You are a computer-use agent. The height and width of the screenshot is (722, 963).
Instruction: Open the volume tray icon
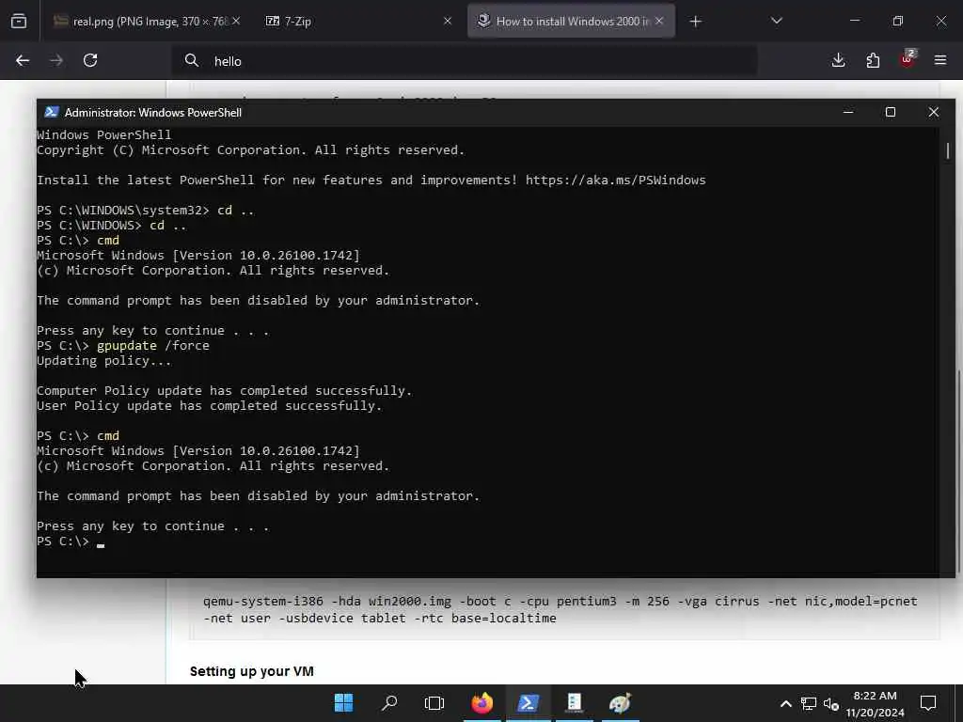tap(831, 703)
